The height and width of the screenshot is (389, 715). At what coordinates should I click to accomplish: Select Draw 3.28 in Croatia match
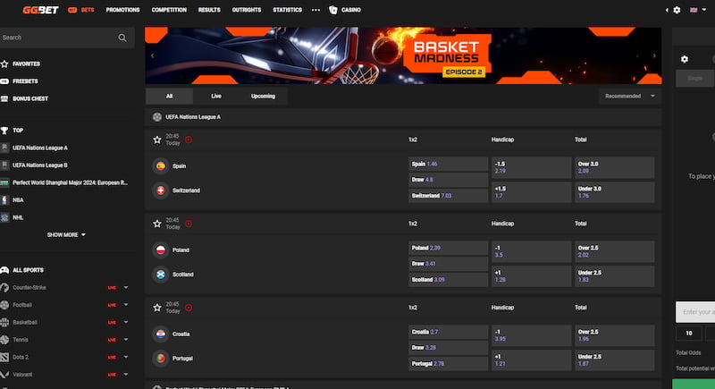pyautogui.click(x=448, y=348)
